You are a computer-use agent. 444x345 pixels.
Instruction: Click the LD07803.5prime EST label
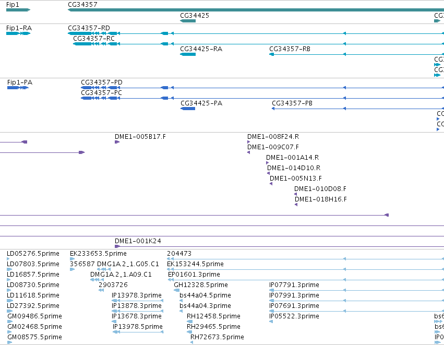[x=33, y=264]
